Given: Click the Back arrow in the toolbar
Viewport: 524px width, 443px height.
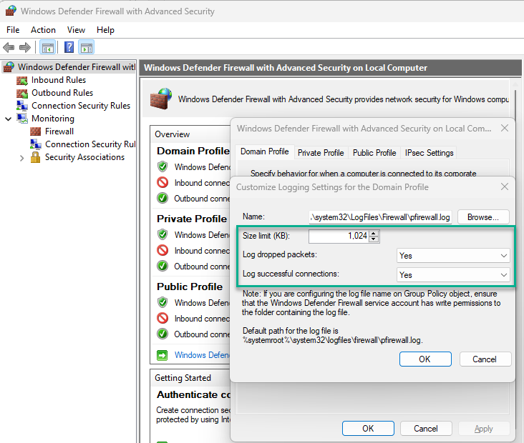Looking at the screenshot, I should click(9, 48).
